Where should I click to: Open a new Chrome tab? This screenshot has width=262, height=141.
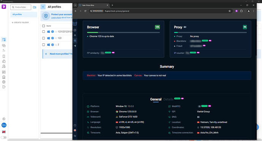112,5
